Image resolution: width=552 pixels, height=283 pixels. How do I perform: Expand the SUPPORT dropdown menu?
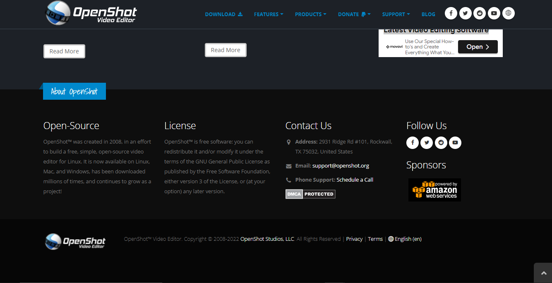click(x=396, y=14)
